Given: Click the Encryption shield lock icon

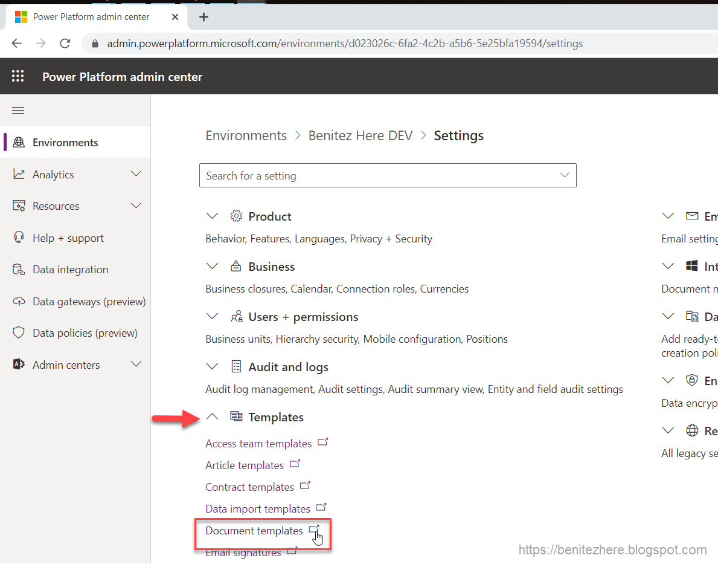Looking at the screenshot, I should point(692,380).
